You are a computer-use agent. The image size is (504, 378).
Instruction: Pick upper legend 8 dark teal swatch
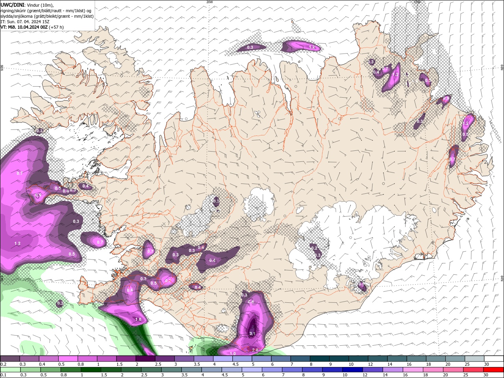(x=319, y=359)
